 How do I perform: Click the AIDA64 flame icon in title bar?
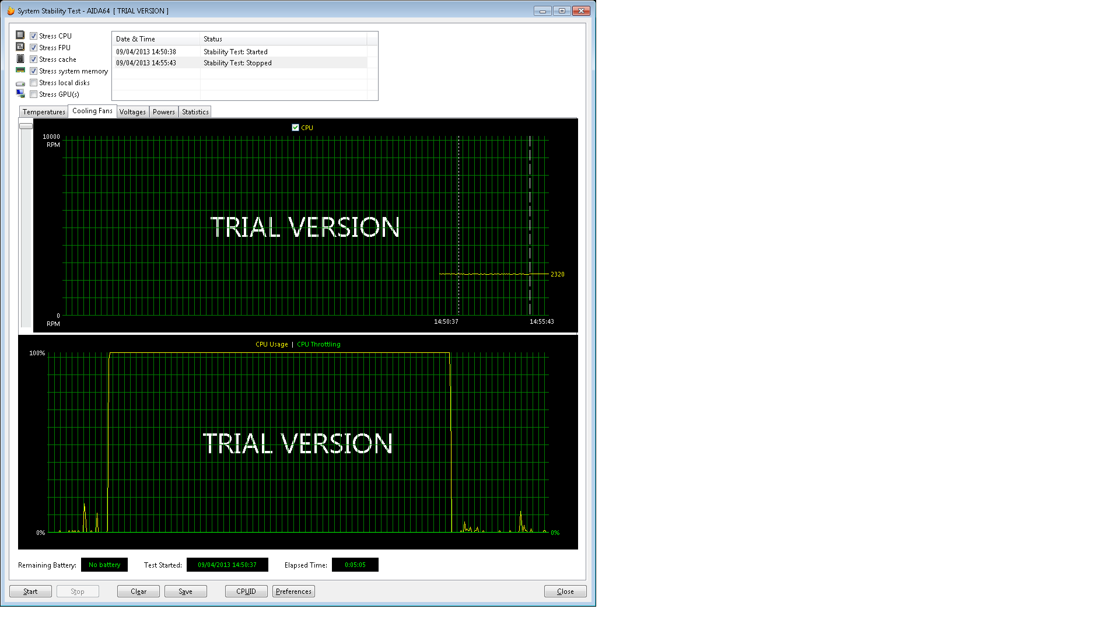tap(10, 11)
